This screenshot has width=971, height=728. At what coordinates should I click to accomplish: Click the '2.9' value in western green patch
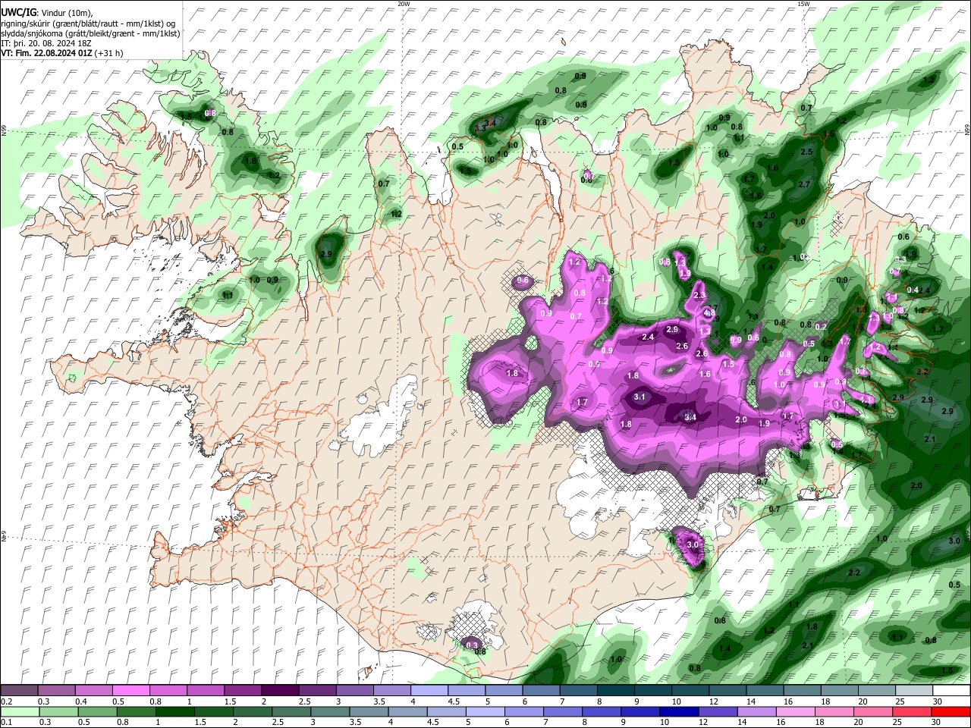327,254
